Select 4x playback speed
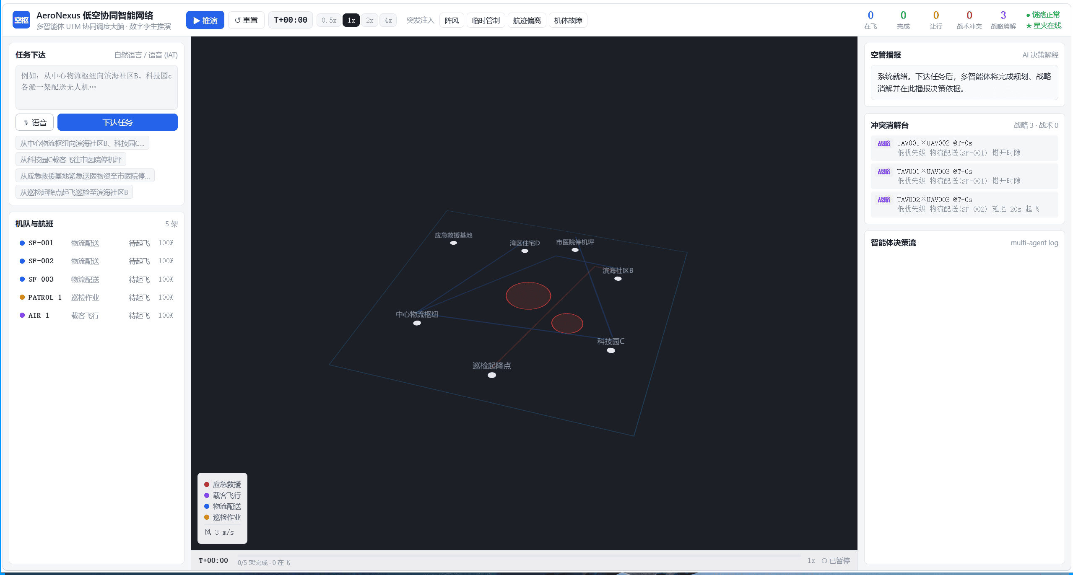This screenshot has width=1073, height=575. click(388, 20)
